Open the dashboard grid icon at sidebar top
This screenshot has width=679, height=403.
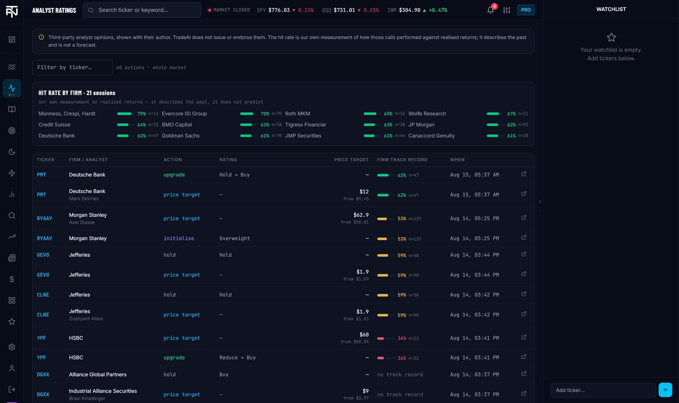tap(12, 39)
